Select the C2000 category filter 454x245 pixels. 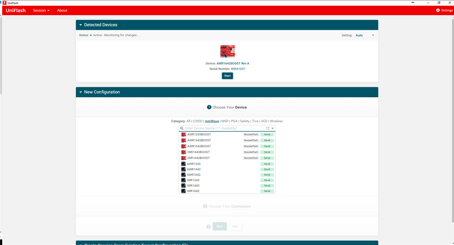[197, 121]
